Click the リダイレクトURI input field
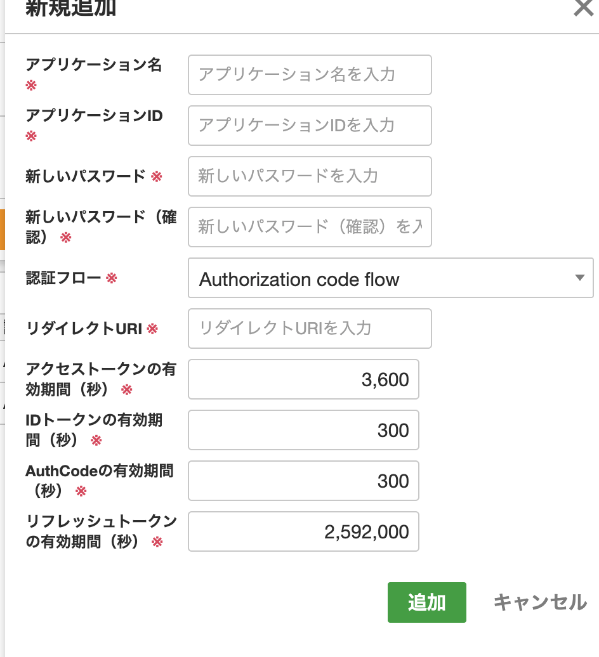599x657 pixels. 310,328
